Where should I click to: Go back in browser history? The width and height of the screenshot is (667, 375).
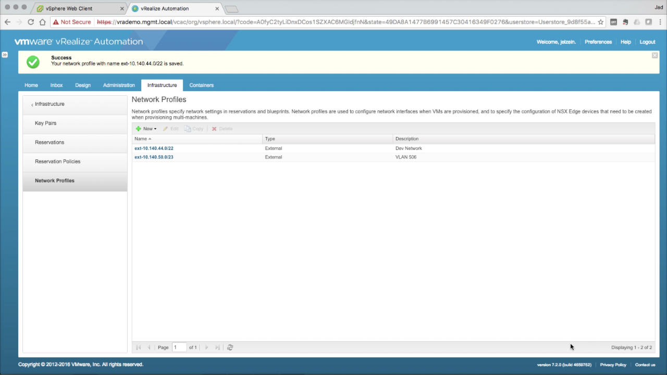tap(7, 22)
